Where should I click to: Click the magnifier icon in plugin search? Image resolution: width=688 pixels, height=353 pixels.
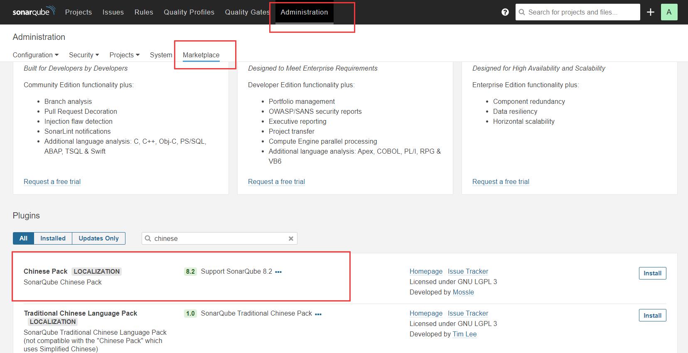pos(148,238)
